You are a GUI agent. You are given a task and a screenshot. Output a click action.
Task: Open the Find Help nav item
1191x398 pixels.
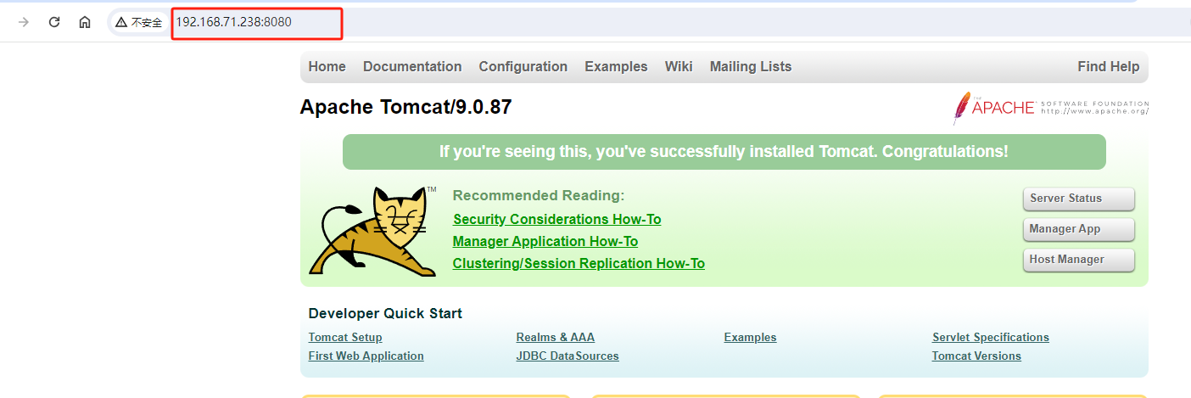click(1109, 67)
